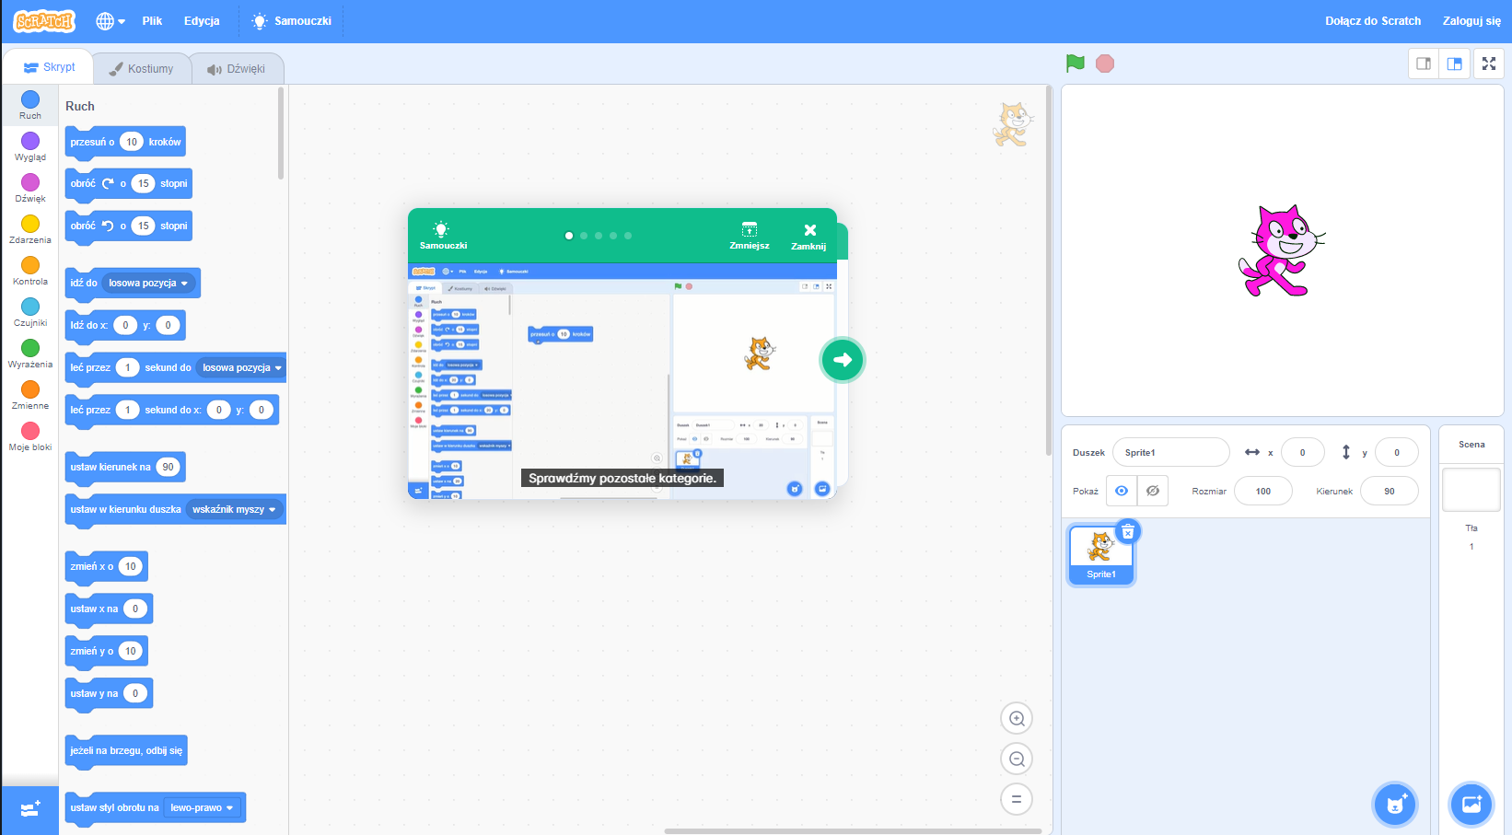This screenshot has width=1512, height=835.
Task: Show the sprite with eye icon
Action: point(1122,491)
